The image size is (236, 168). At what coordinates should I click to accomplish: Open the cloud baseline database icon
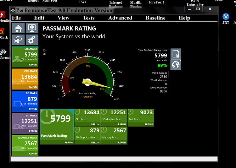click(x=18, y=40)
